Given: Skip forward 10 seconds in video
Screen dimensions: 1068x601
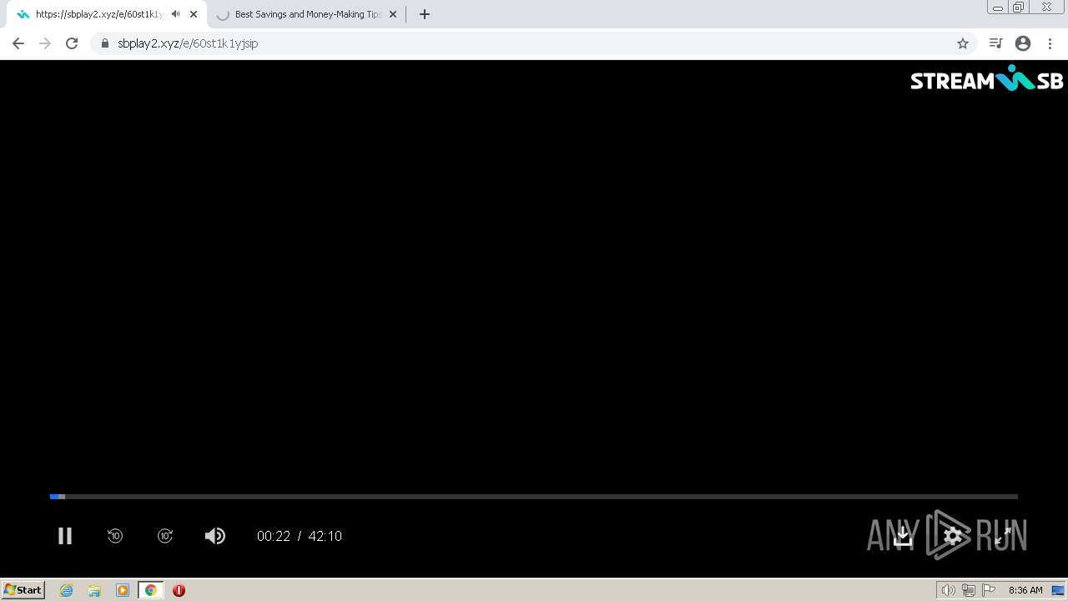Looking at the screenshot, I should click(x=165, y=536).
